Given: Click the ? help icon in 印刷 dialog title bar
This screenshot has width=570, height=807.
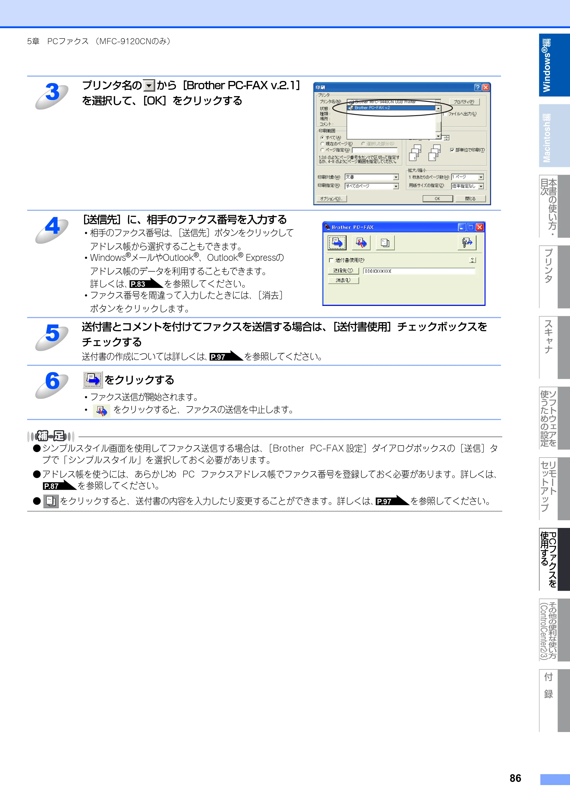Looking at the screenshot, I should tap(477, 87).
